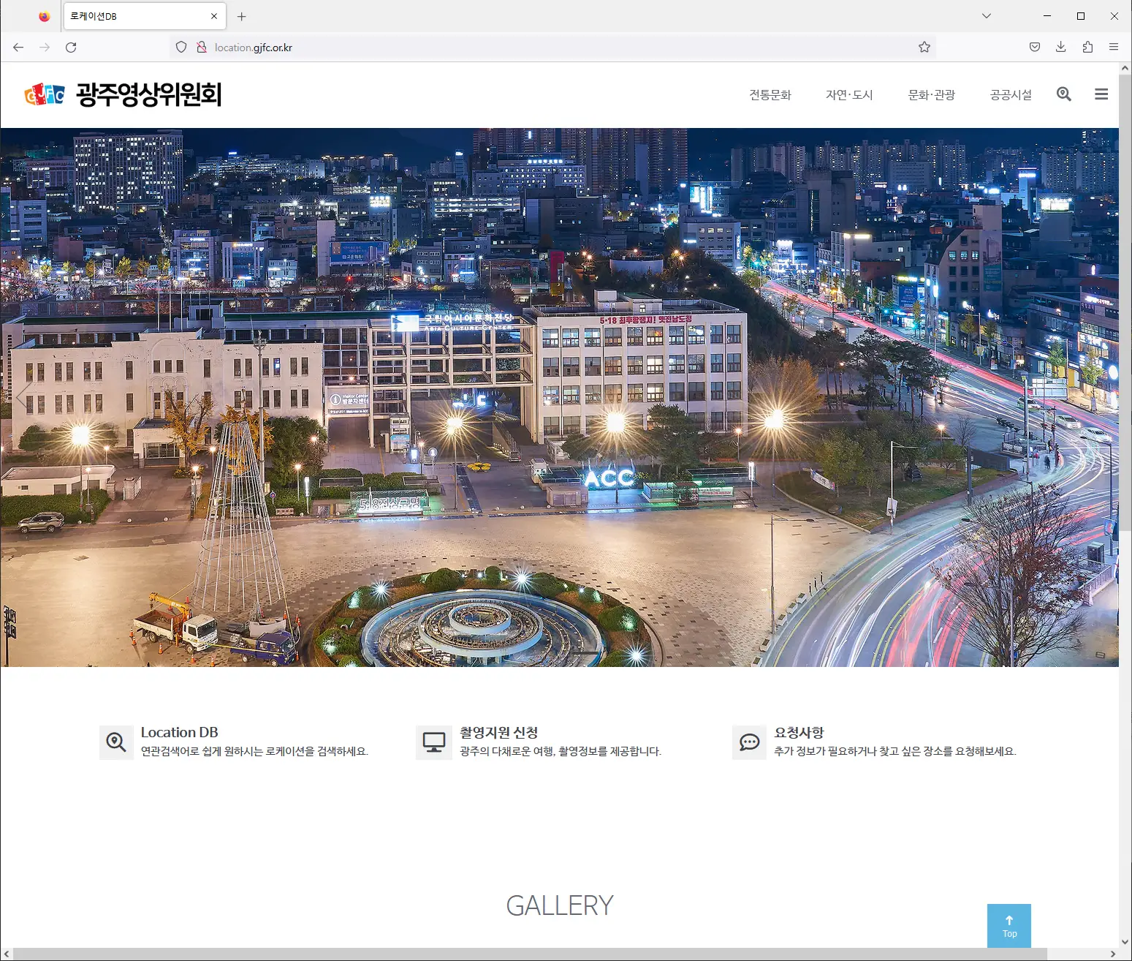
Task: Click the site search magnifier icon
Action: (1063, 94)
